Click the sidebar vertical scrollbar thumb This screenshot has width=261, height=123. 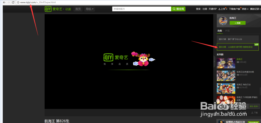[x=260, y=91]
